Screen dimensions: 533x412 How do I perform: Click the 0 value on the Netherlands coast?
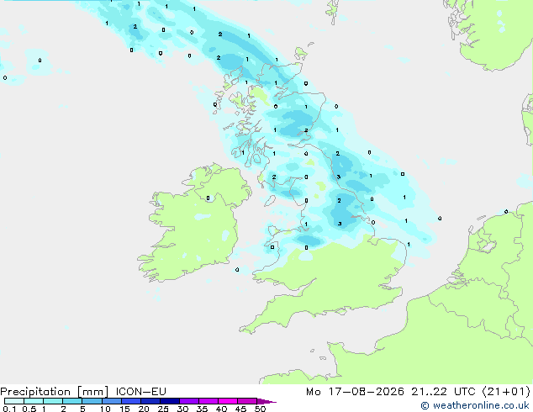[x=506, y=212]
